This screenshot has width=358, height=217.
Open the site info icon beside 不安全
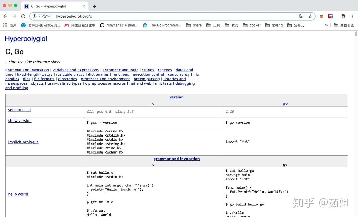coord(35,16)
